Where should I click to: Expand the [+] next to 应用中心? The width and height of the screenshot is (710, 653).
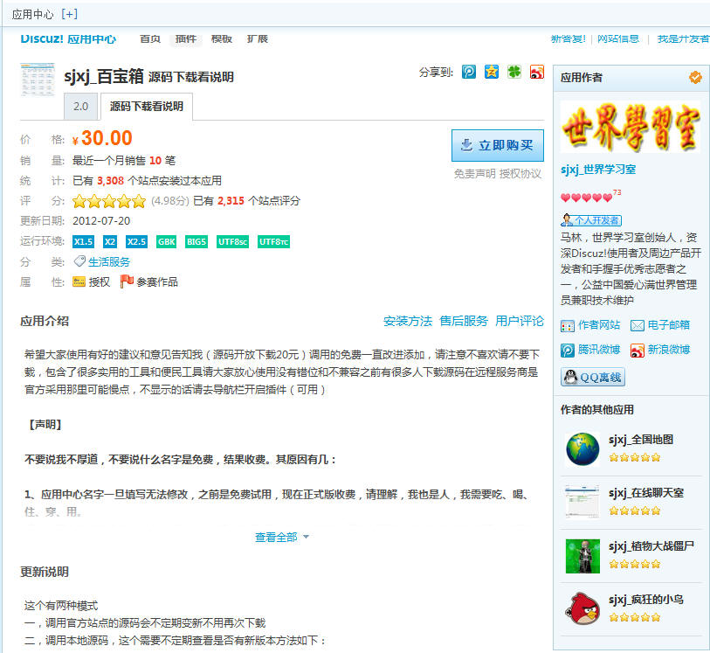tap(69, 14)
